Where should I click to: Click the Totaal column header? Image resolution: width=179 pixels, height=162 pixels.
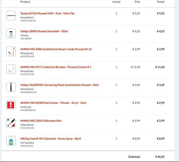pyautogui.click(x=161, y=2)
